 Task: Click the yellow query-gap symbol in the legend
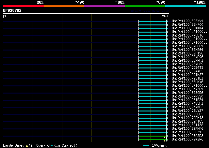(27, 146)
